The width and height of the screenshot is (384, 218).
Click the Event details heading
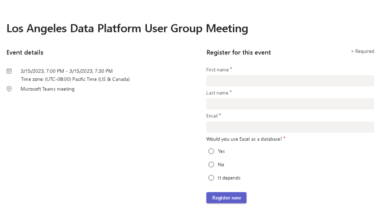coord(25,53)
